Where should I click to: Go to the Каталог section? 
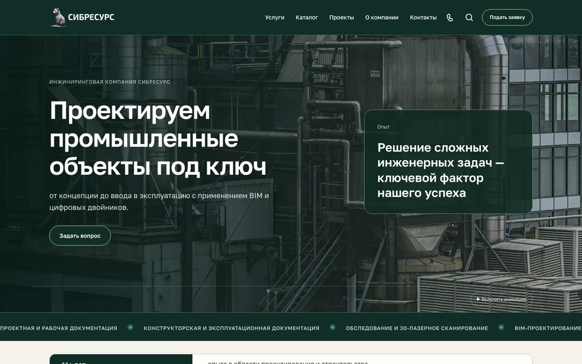point(307,17)
